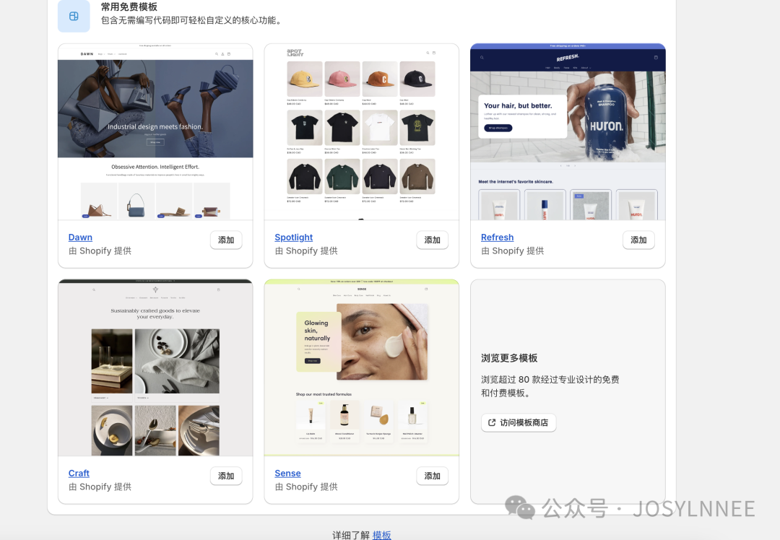780x540 pixels.
Task: Click the Spotlight theme preview thumbnail
Action: point(361,130)
